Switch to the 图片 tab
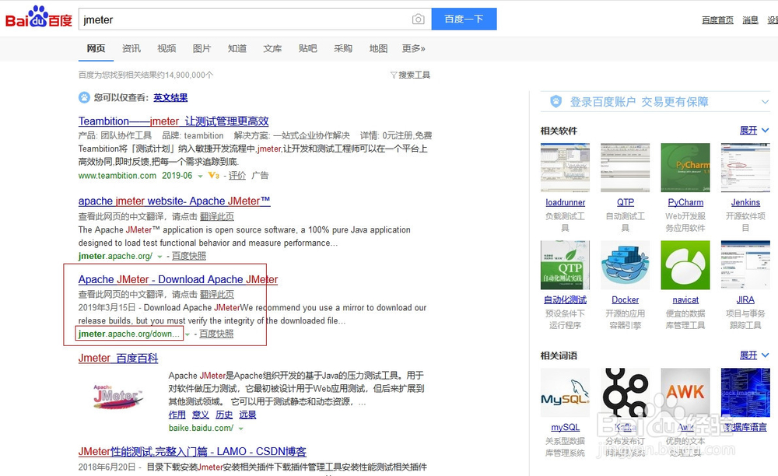Image resolution: width=778 pixels, height=476 pixels. click(202, 48)
